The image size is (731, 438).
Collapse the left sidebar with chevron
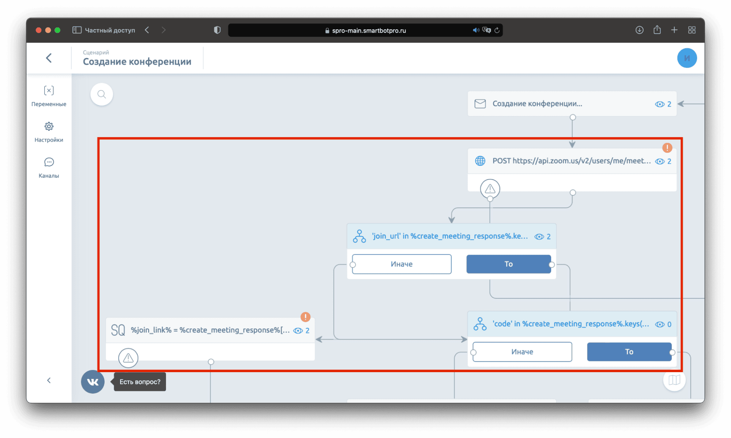tap(49, 381)
